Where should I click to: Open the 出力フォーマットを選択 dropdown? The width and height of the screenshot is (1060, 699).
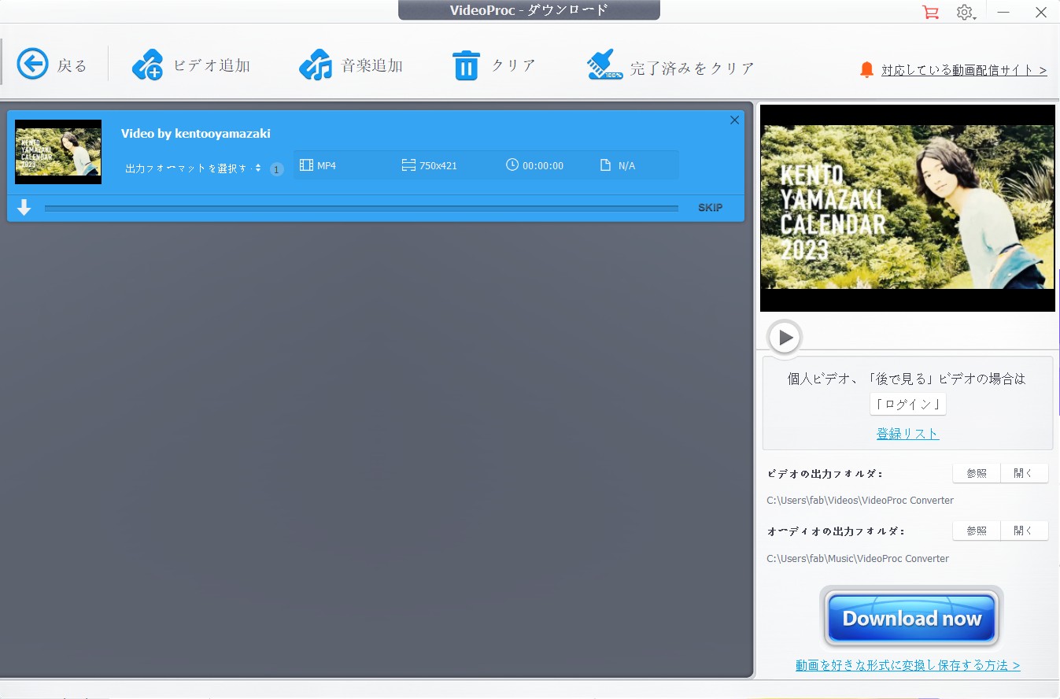194,168
